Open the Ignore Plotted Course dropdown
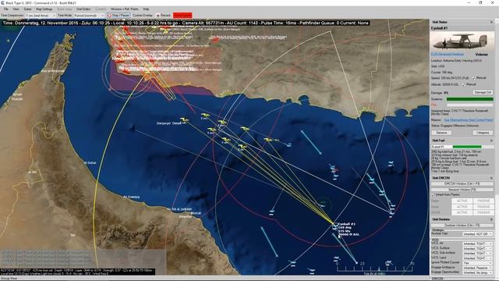The width and height of the screenshot is (499, 281). (x=477, y=263)
